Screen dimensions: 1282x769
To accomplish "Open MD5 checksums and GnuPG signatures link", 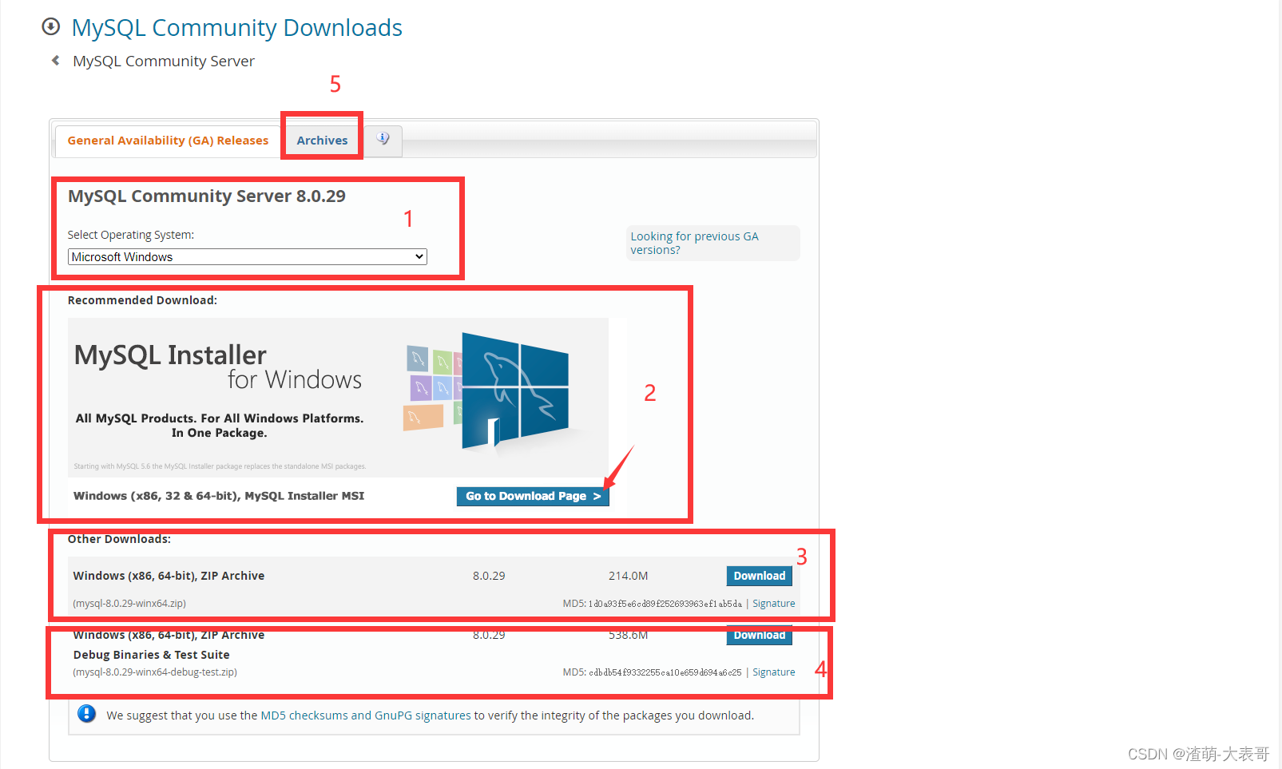I will (366, 715).
